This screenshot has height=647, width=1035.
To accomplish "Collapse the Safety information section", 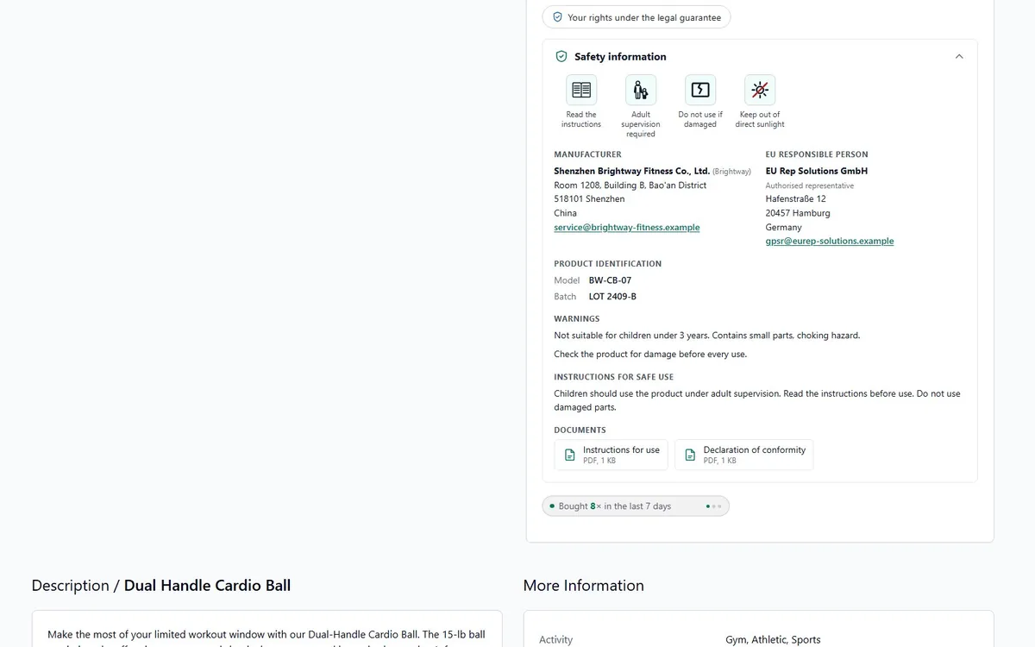I will tap(959, 57).
